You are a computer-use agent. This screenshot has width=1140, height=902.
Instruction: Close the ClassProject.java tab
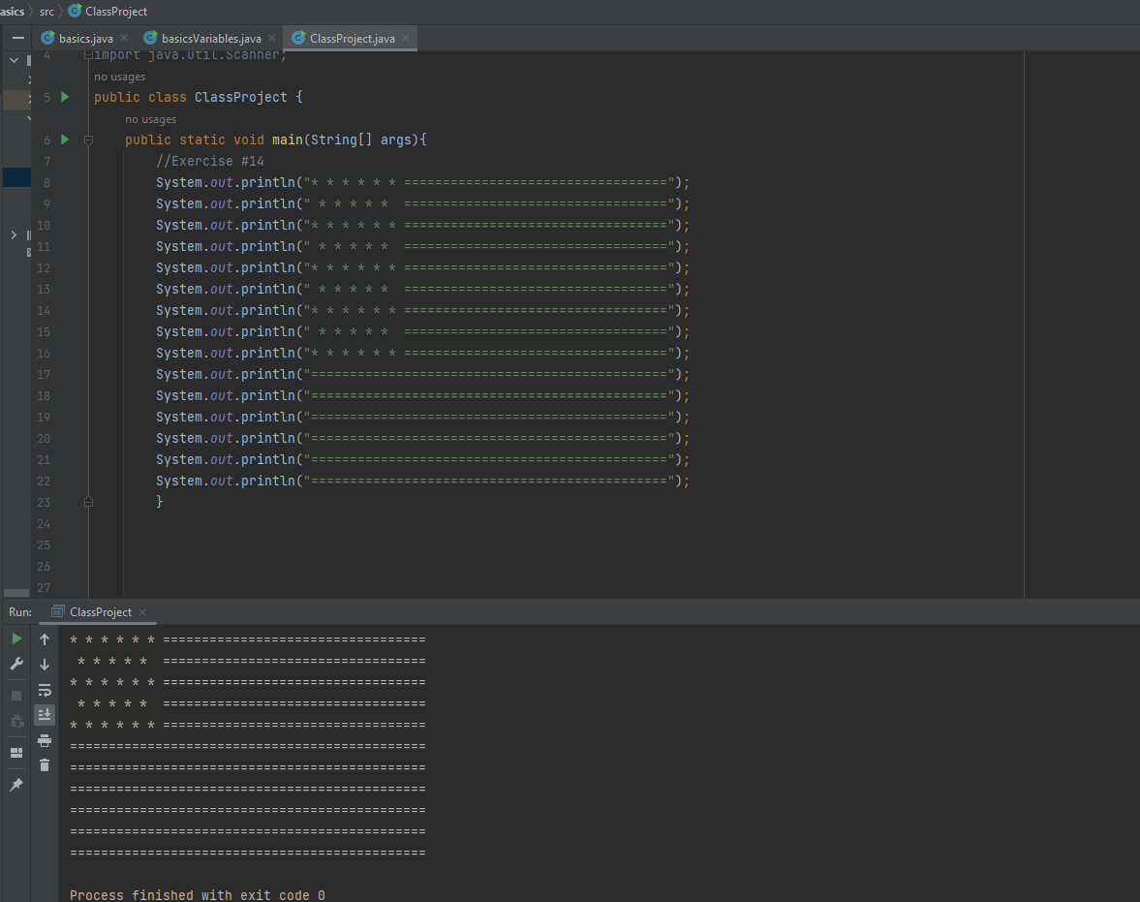406,38
